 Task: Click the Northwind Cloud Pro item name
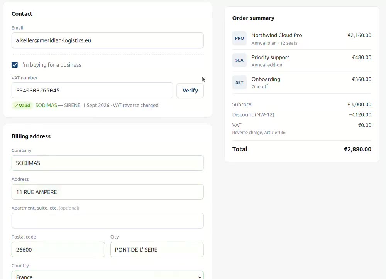(276, 35)
